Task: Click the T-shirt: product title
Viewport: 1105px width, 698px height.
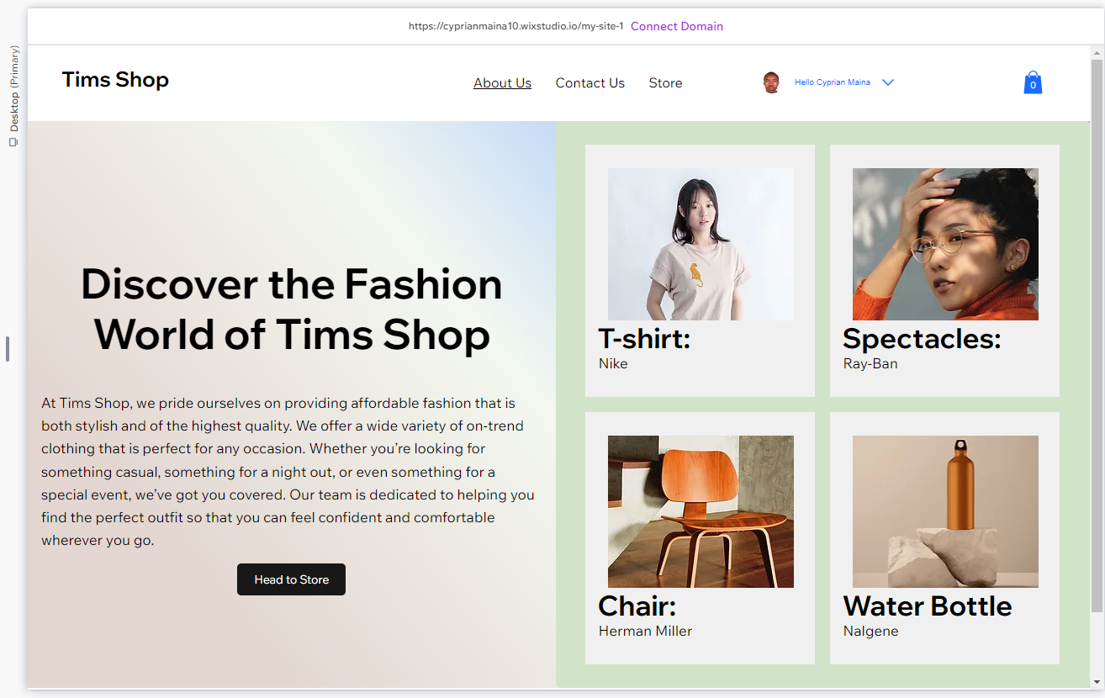Action: 644,339
